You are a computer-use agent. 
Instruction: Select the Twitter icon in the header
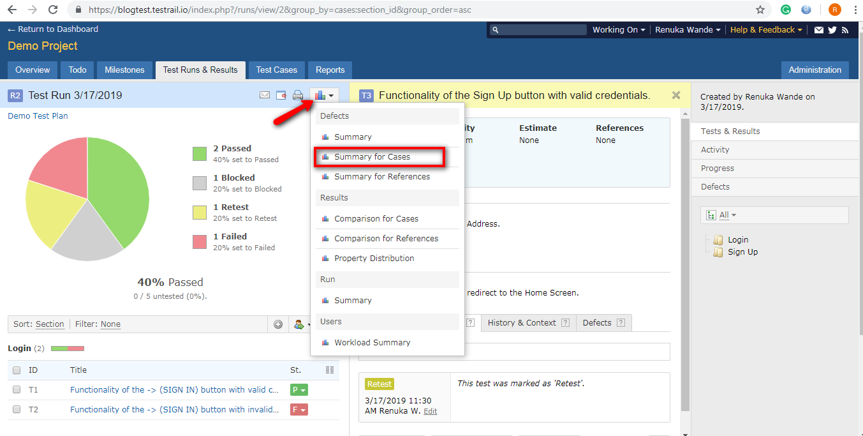click(833, 29)
